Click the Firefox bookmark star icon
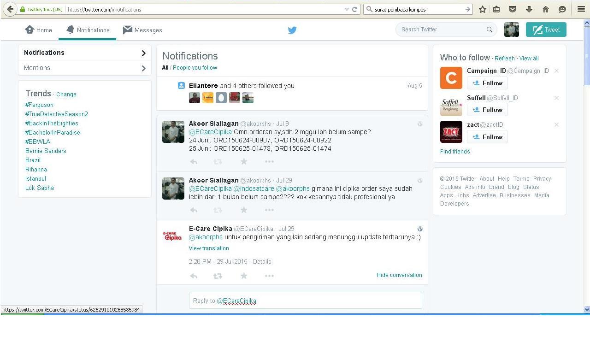This screenshot has width=590, height=342. [483, 9]
